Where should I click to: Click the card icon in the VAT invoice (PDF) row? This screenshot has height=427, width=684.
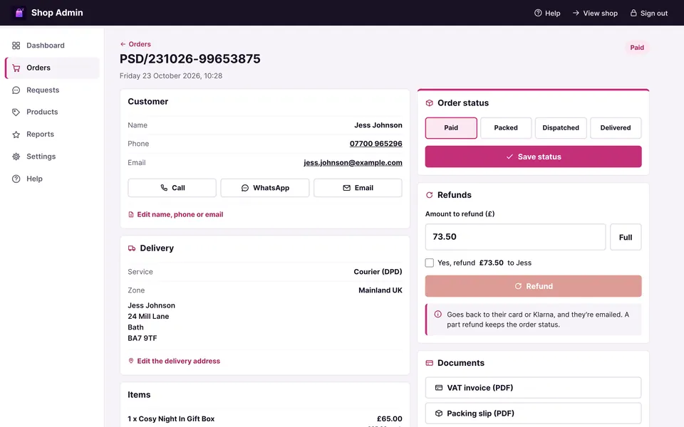tap(439, 388)
